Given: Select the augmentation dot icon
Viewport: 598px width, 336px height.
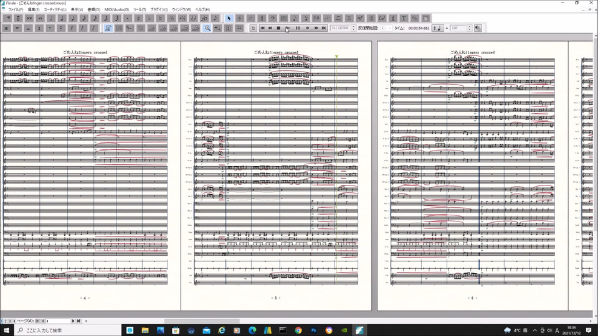Looking at the screenshot, I should coord(127,18).
